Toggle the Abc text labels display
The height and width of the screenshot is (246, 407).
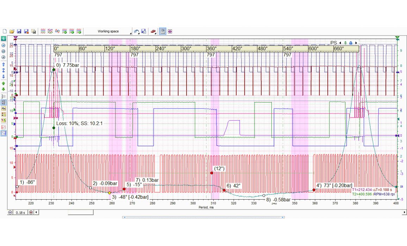[4, 108]
